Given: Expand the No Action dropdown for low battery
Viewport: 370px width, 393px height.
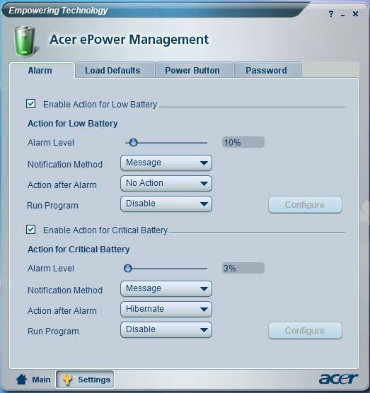Looking at the screenshot, I should (x=166, y=184).
